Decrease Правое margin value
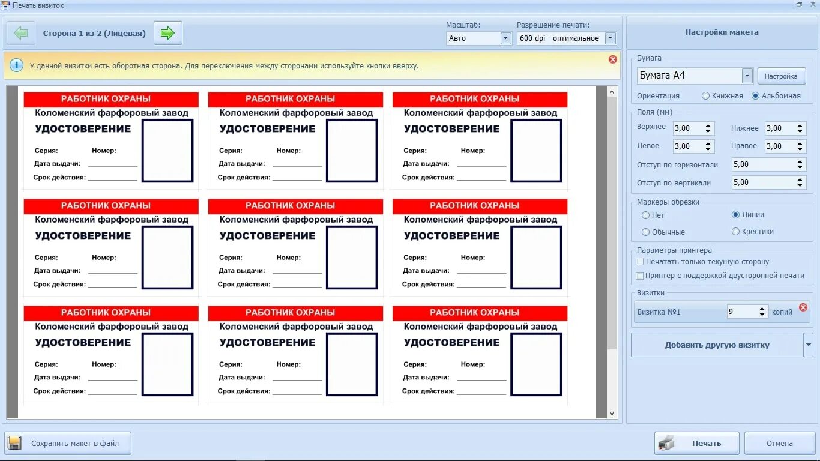 click(800, 149)
